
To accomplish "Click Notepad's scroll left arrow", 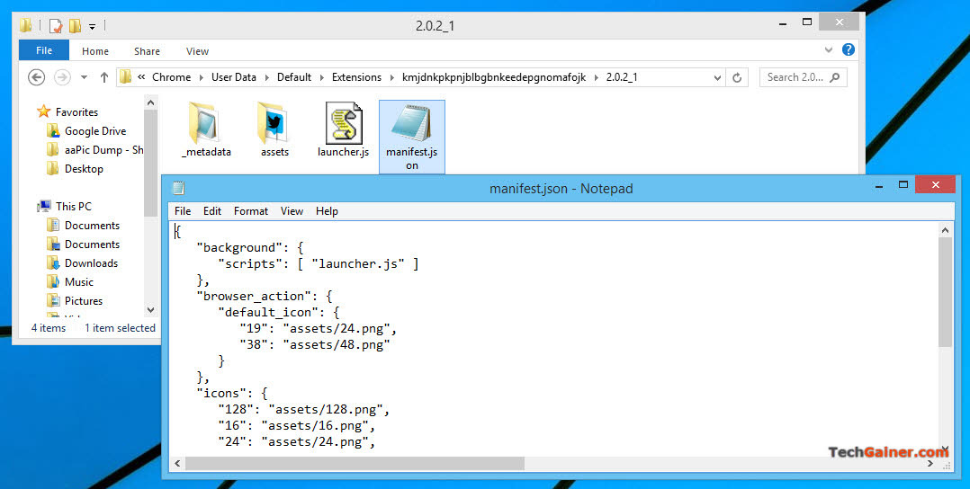I will coord(178,463).
